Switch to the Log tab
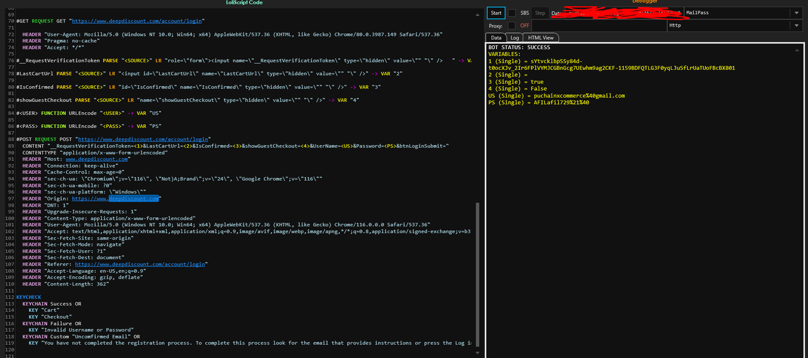This screenshot has height=358, width=808. point(514,38)
